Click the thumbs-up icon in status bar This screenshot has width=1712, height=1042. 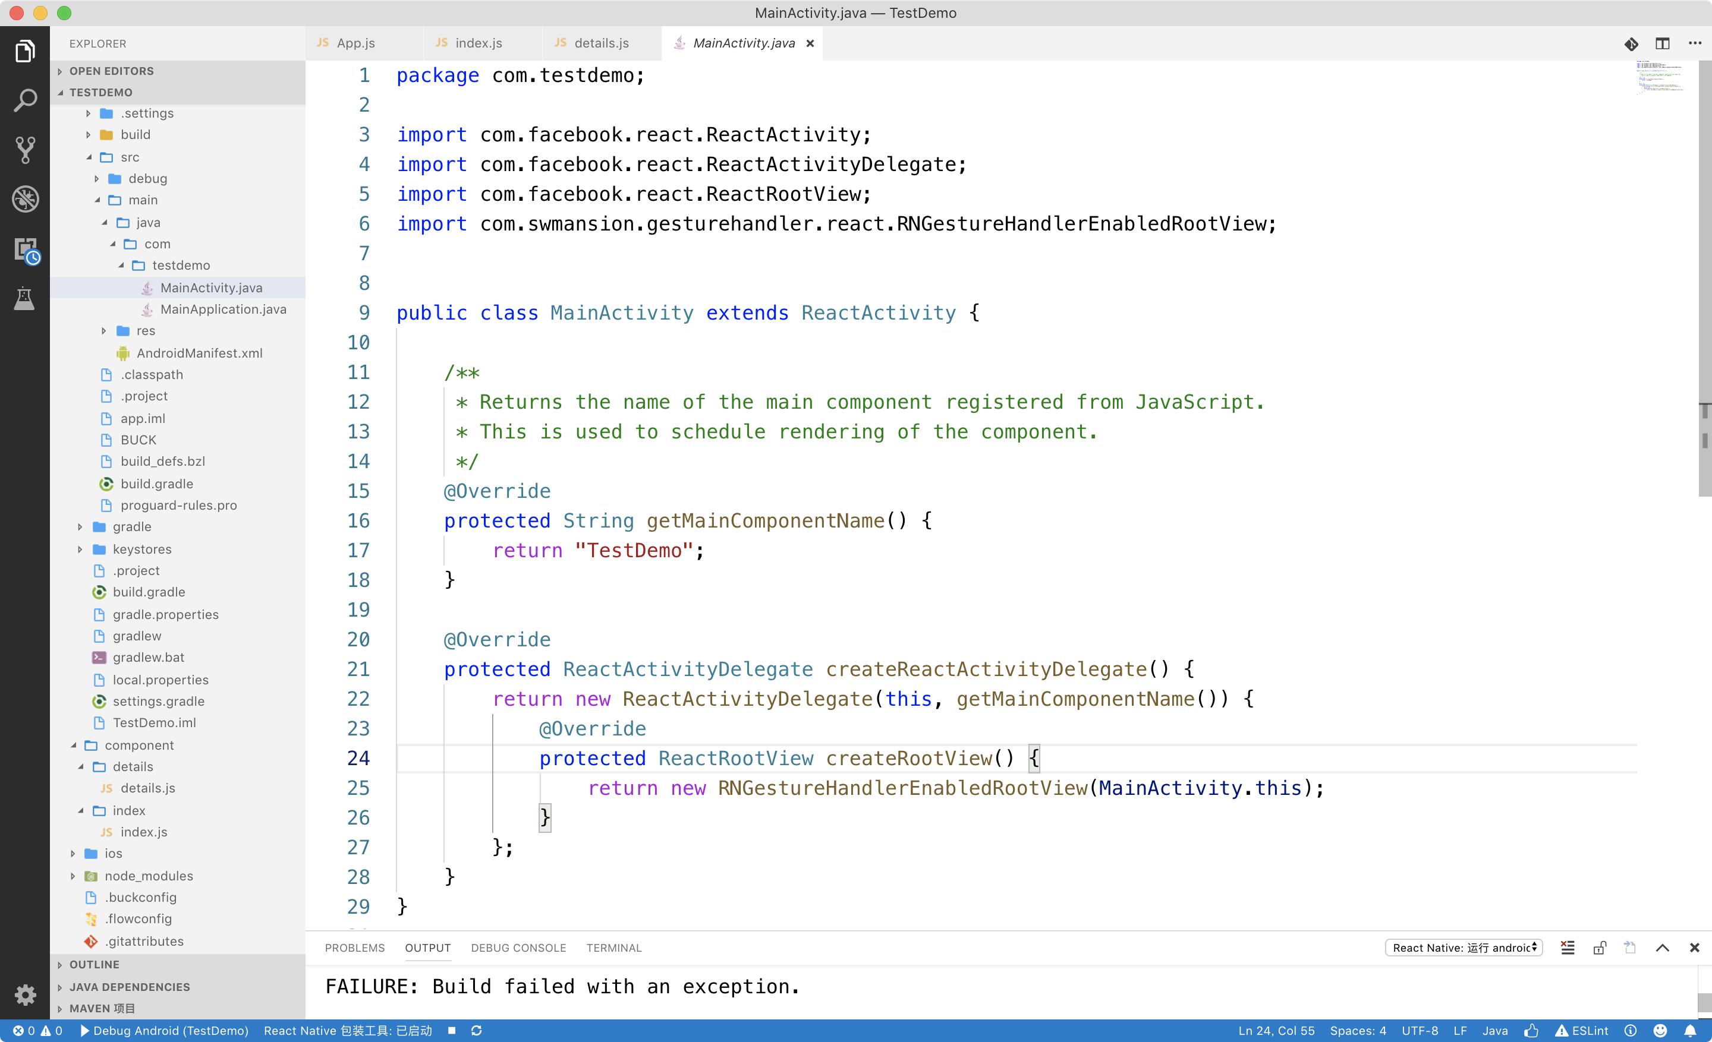point(1531,1031)
